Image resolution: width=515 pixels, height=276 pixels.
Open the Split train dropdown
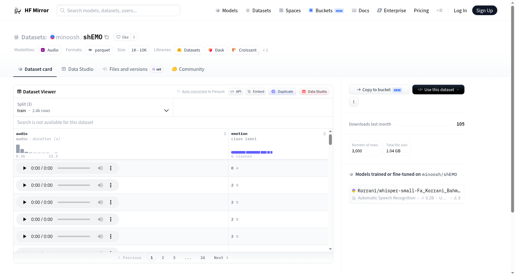[93, 107]
